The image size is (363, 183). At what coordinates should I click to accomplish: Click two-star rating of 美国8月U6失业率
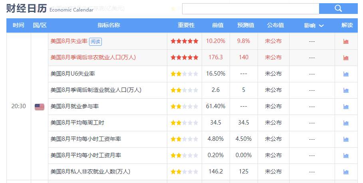[184, 74]
